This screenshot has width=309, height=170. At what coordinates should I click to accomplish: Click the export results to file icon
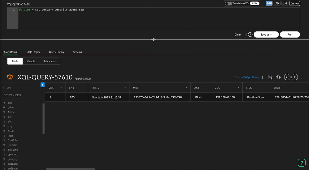point(270,77)
